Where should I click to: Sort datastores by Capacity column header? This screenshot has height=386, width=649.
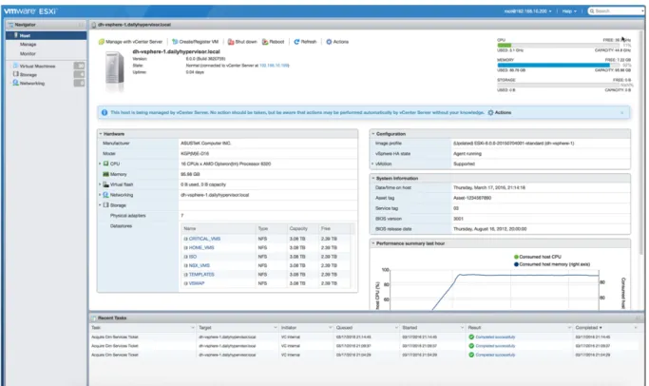pyautogui.click(x=298, y=228)
